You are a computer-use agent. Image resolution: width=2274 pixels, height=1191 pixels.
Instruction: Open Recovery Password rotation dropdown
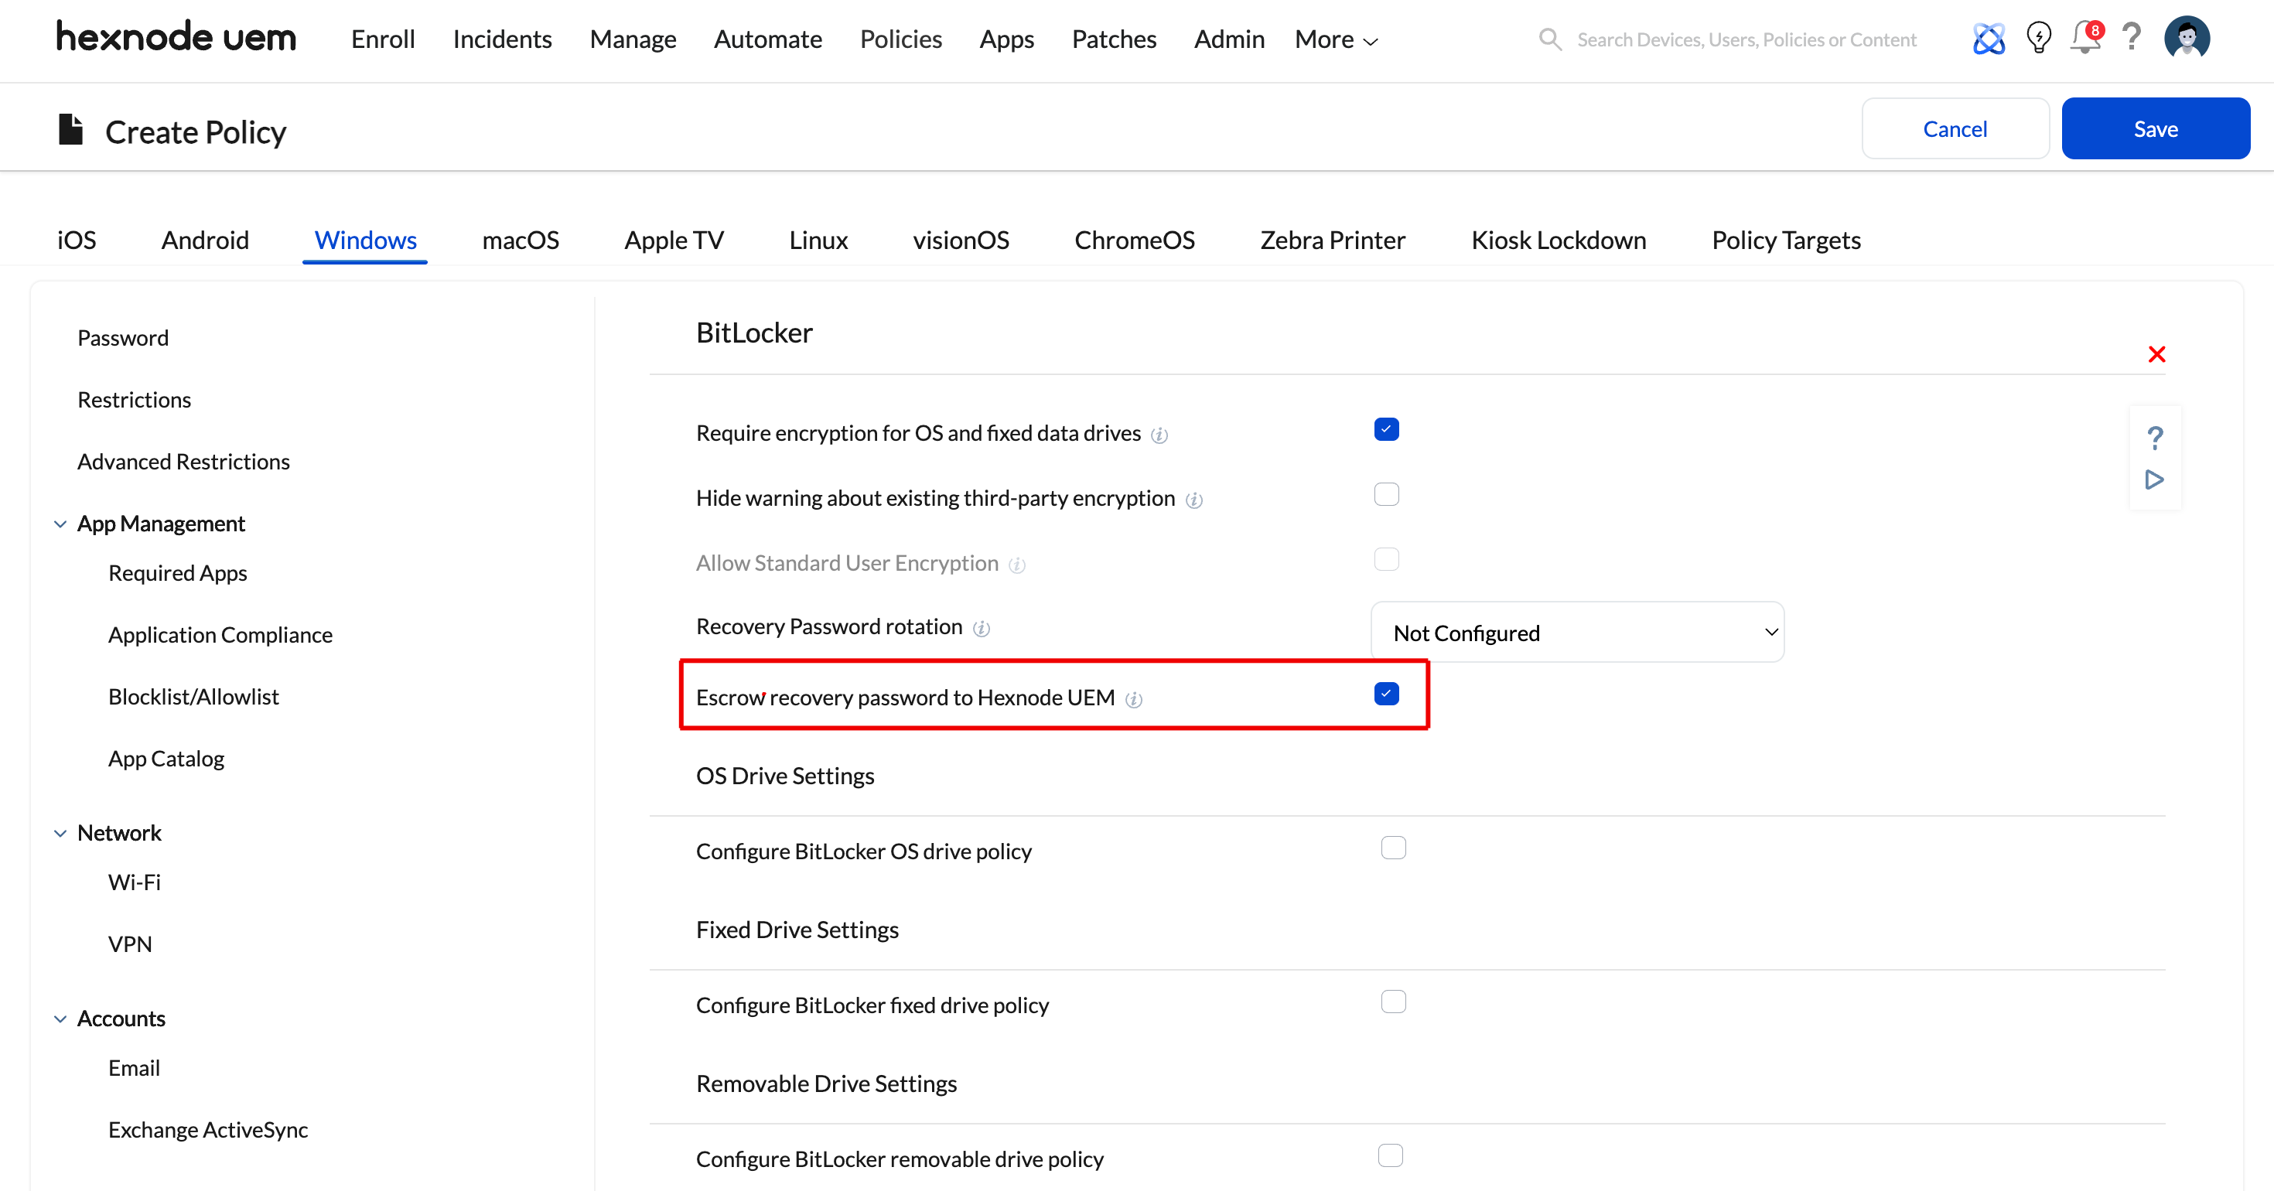pyautogui.click(x=1576, y=632)
